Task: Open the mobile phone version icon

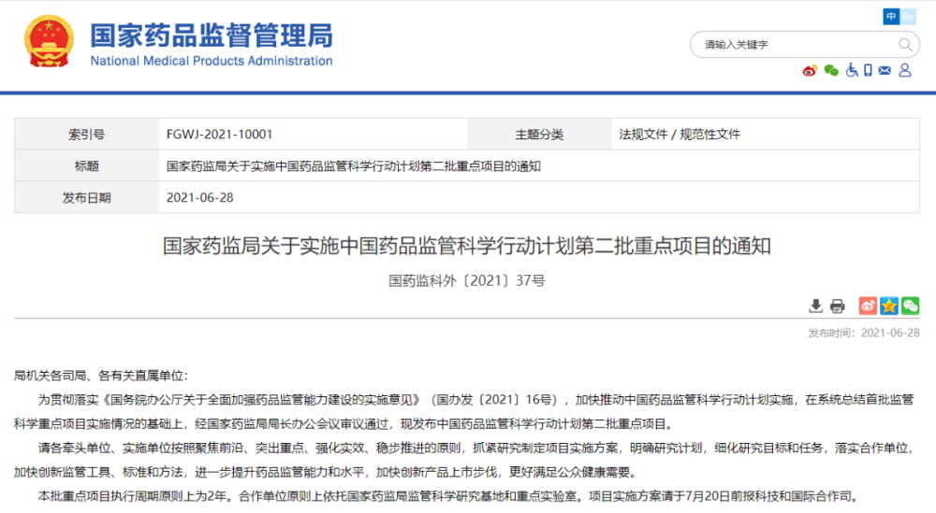Action: (x=868, y=70)
